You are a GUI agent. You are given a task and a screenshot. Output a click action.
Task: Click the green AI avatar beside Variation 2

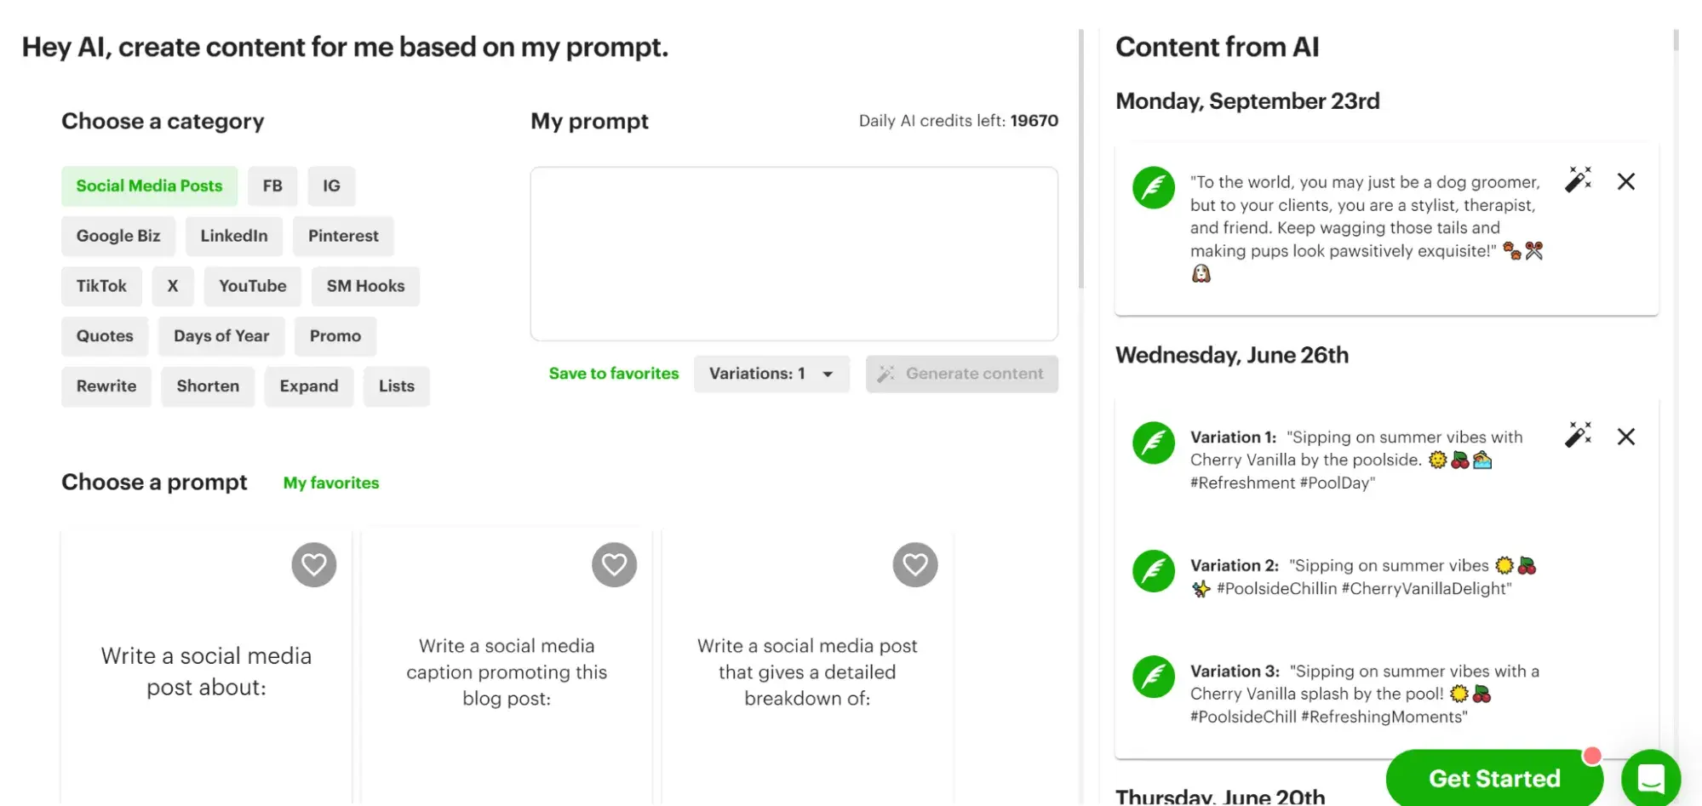(1153, 571)
